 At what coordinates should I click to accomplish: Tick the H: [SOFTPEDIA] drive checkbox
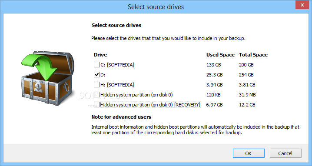[96, 84]
